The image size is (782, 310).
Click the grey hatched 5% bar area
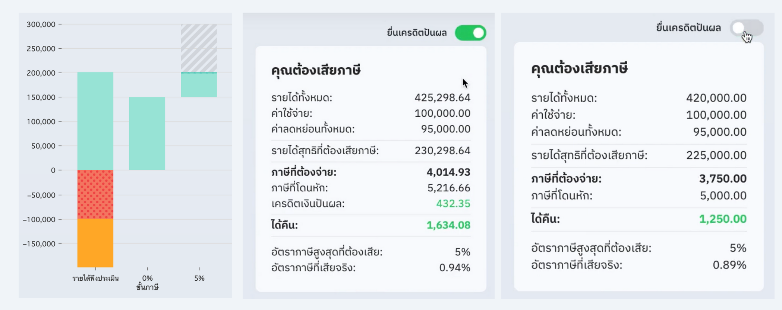[x=199, y=48]
